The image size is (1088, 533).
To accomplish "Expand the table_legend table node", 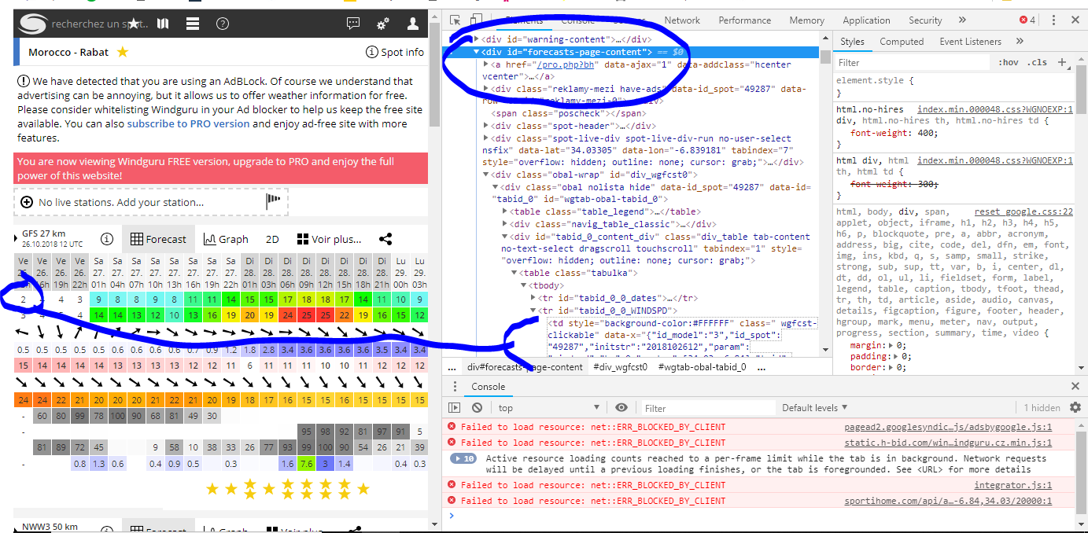I will coord(504,211).
